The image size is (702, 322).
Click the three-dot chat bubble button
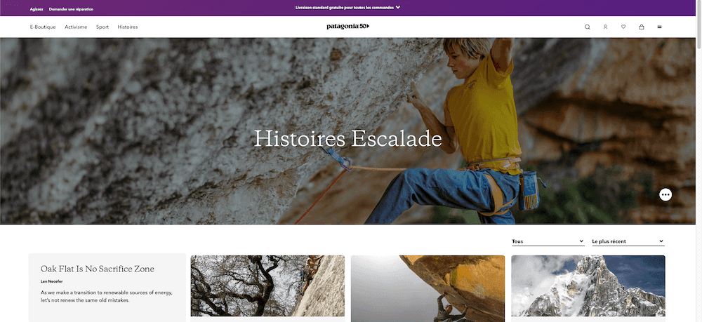[x=665, y=194]
